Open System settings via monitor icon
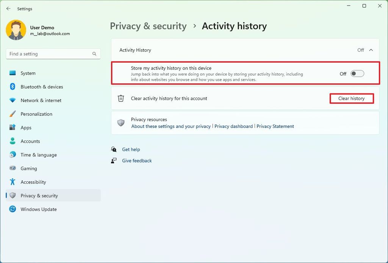Image resolution: width=388 pixels, height=263 pixels. (x=13, y=73)
